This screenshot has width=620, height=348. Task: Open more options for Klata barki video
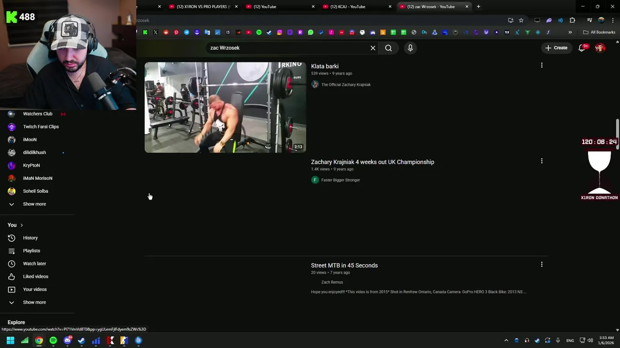point(542,65)
